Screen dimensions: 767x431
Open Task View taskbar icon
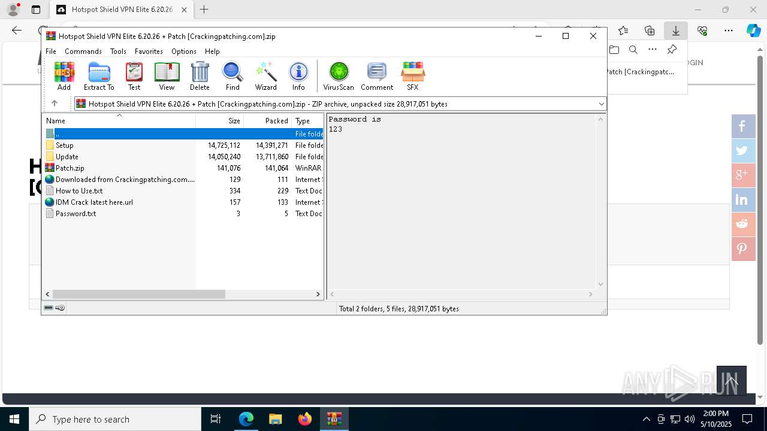216,419
